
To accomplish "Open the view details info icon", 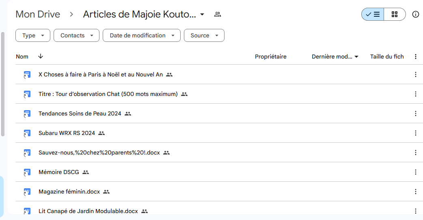I will pos(415,14).
